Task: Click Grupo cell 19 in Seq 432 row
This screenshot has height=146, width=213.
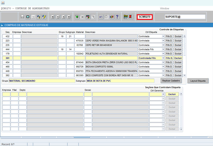Action: (62, 36)
